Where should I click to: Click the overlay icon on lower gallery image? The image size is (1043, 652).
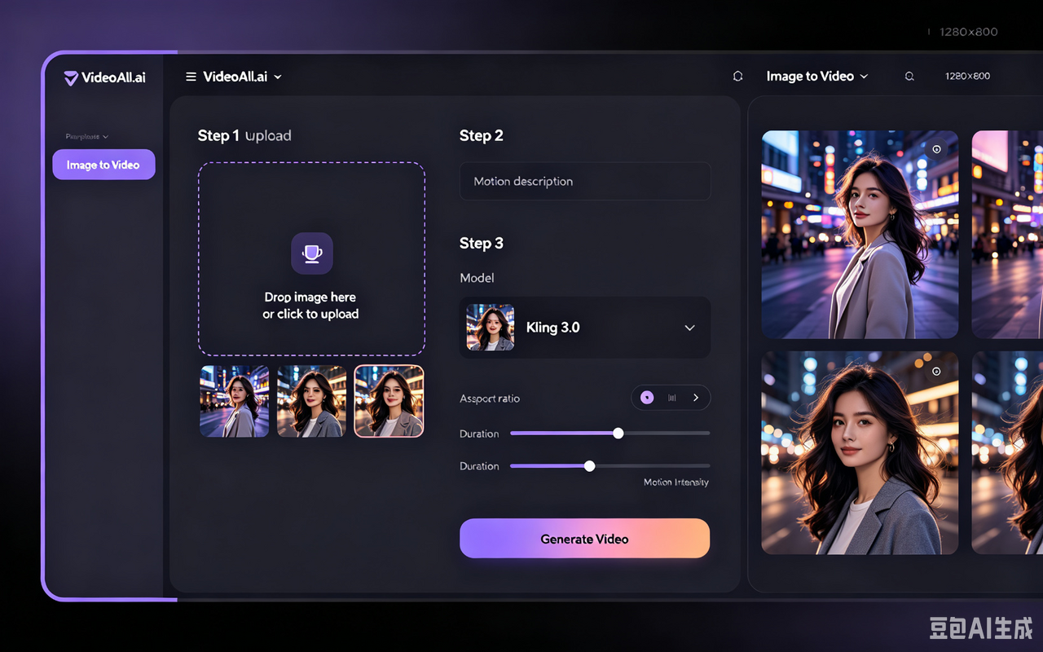pos(936,371)
